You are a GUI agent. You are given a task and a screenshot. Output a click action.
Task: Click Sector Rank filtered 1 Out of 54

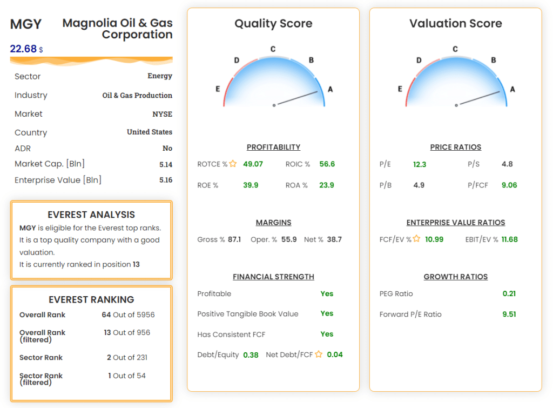(x=127, y=376)
